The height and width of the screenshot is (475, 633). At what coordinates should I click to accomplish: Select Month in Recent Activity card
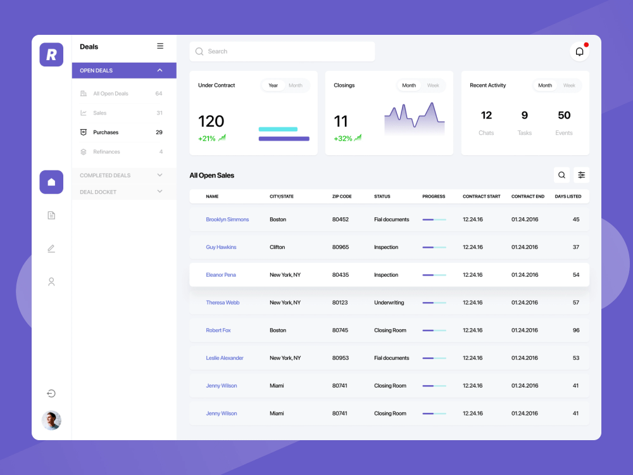coord(545,85)
